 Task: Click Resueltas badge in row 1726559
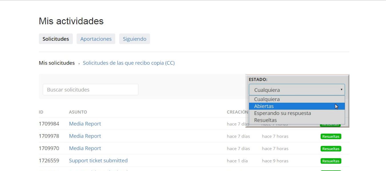[331, 161]
